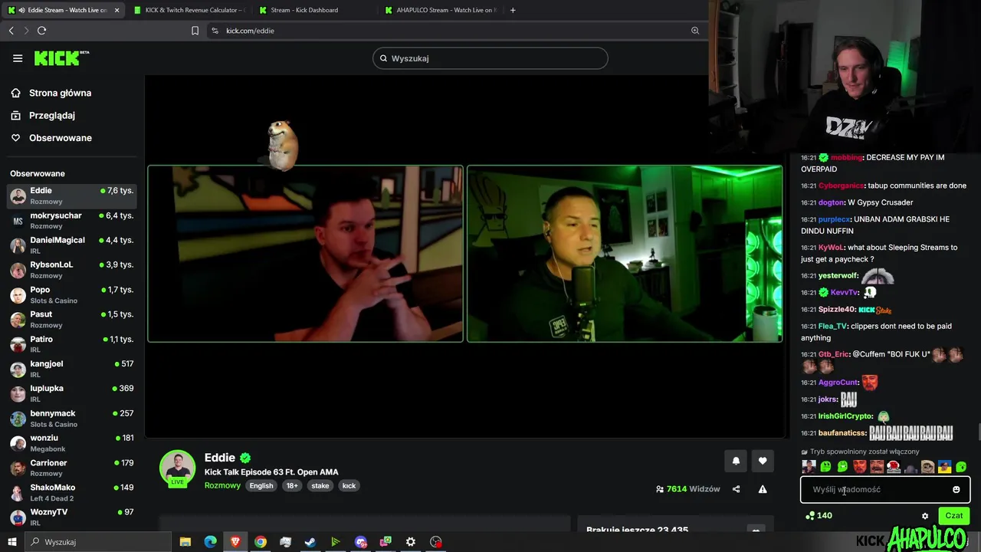Click the stake tag
Screen dimensions: 981x552
point(320,485)
